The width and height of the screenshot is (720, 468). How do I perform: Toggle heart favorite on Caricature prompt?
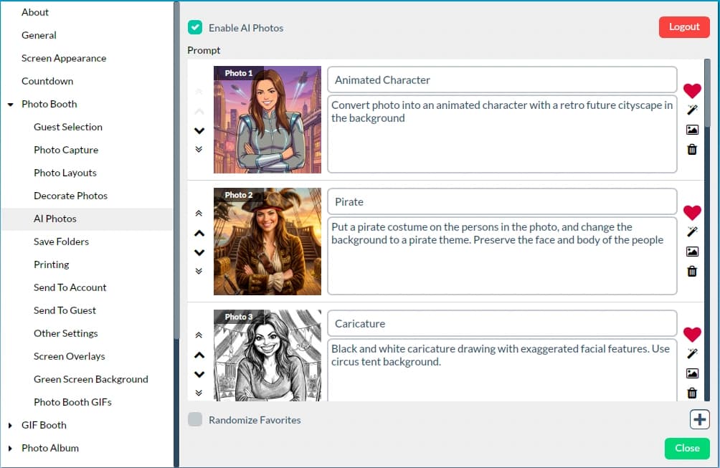[692, 334]
